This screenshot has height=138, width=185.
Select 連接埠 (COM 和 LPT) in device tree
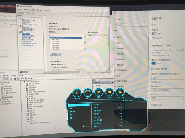pos(36,102)
